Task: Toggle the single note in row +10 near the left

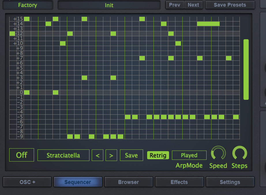Action: coord(63,43)
